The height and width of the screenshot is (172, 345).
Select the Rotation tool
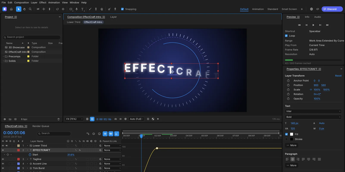coord(57,9)
